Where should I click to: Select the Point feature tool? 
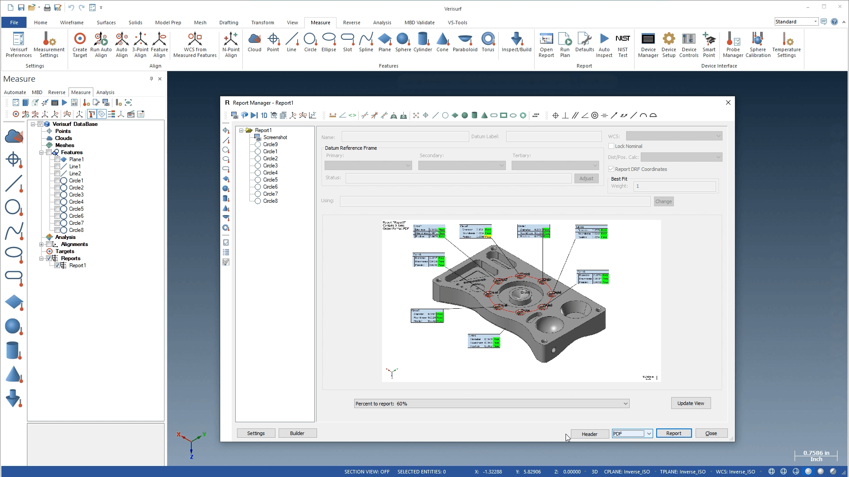[273, 42]
